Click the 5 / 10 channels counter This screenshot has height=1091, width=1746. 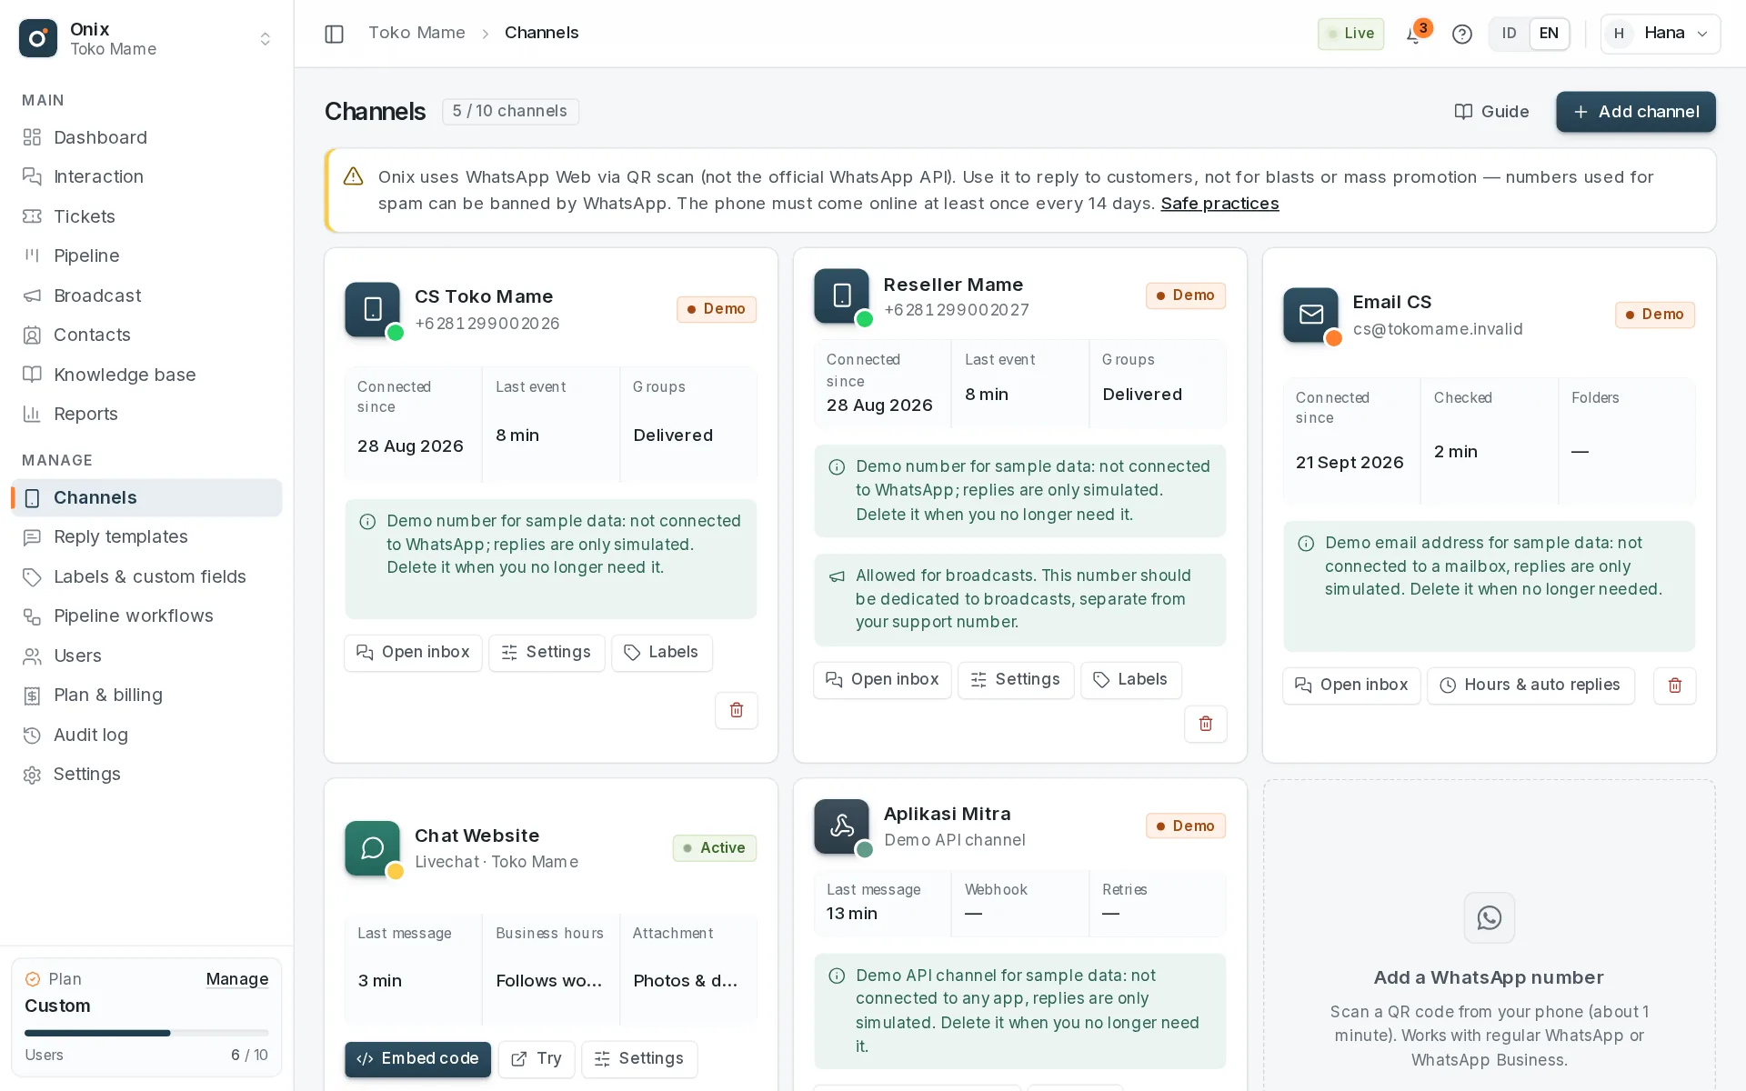[510, 111]
